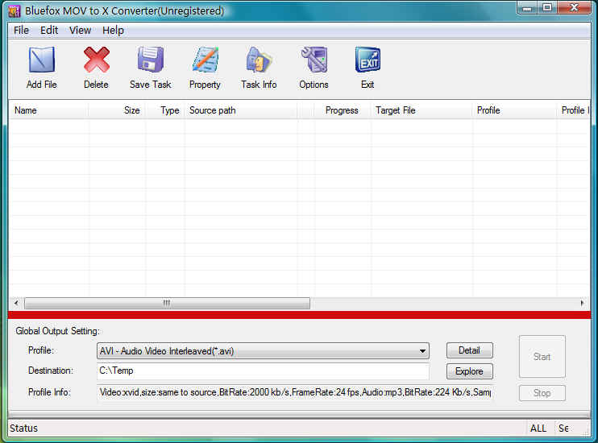Click the Bluefox app icon in title bar
598x443 pixels.
pyautogui.click(x=15, y=11)
